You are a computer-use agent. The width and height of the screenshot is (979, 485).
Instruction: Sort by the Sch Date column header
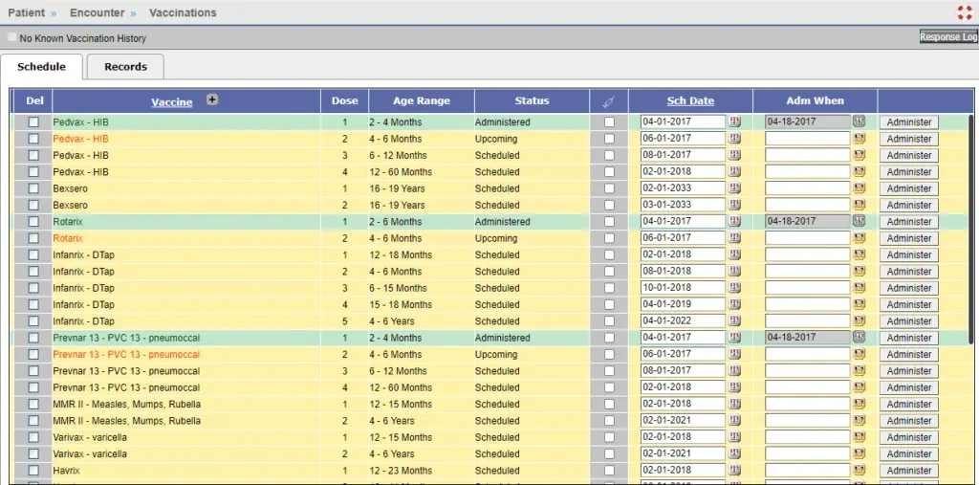coord(690,100)
